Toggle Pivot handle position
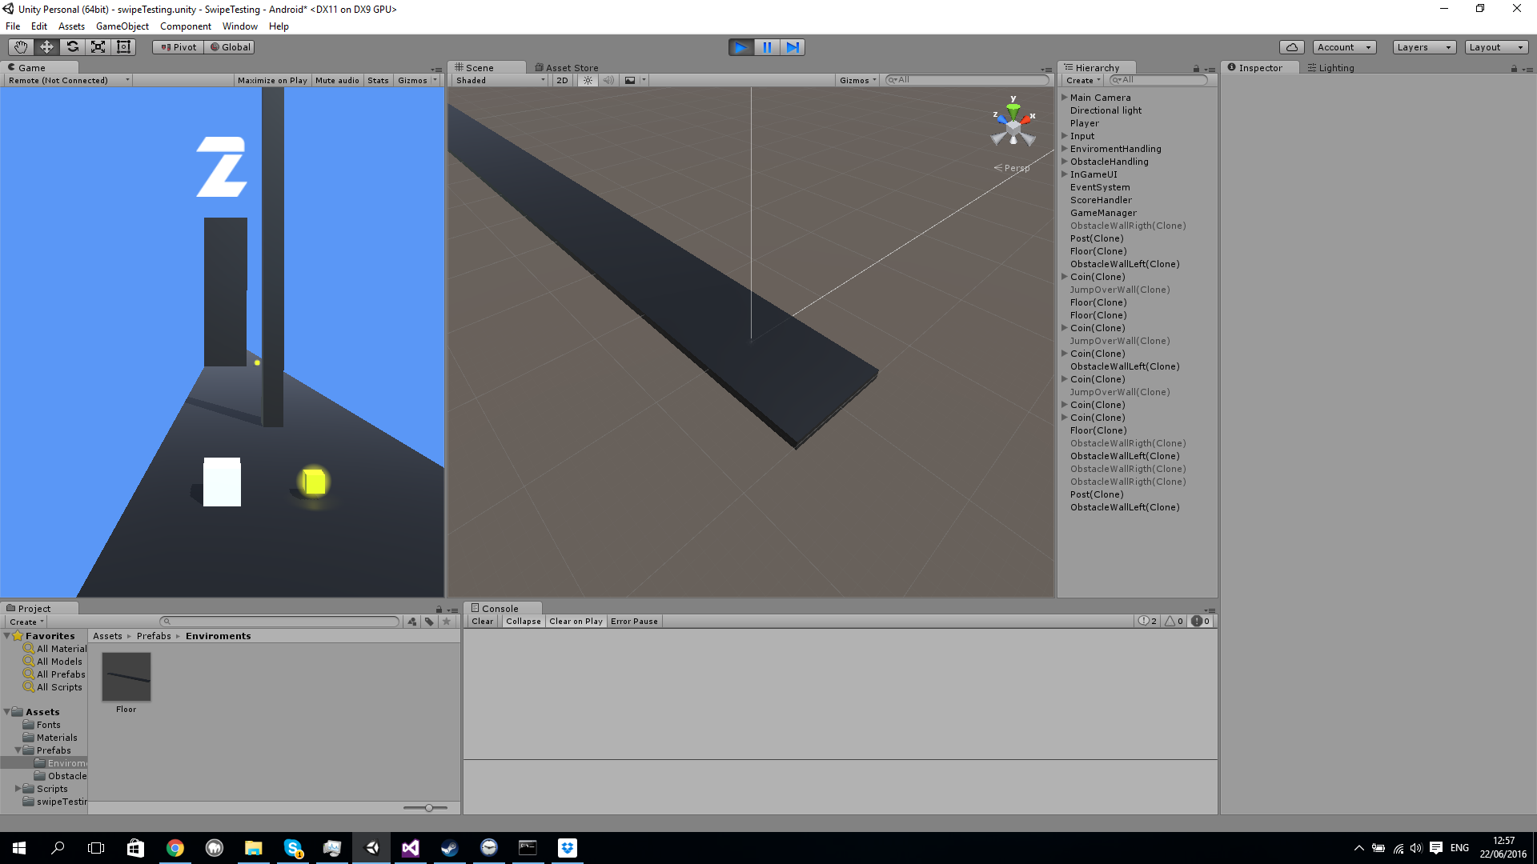The image size is (1537, 864). tap(178, 47)
